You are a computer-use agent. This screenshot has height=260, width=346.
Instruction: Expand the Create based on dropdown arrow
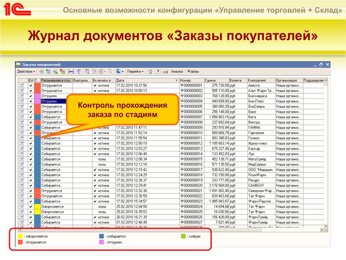tap(123, 71)
